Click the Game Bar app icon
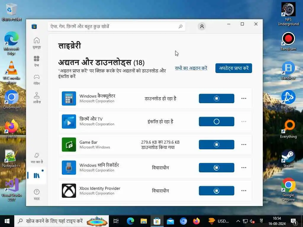 [69, 145]
